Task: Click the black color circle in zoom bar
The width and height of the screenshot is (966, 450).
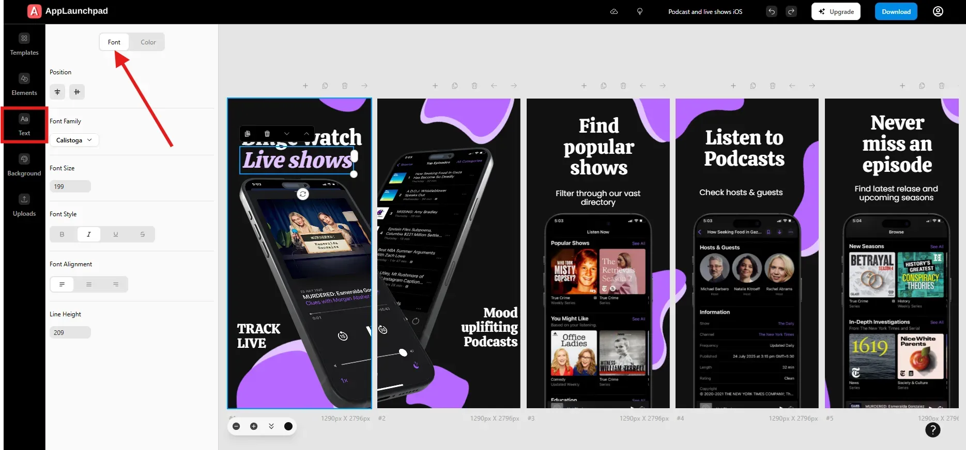Action: pyautogui.click(x=288, y=426)
